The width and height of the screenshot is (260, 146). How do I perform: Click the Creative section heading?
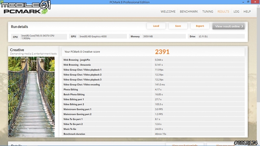pyautogui.click(x=17, y=50)
